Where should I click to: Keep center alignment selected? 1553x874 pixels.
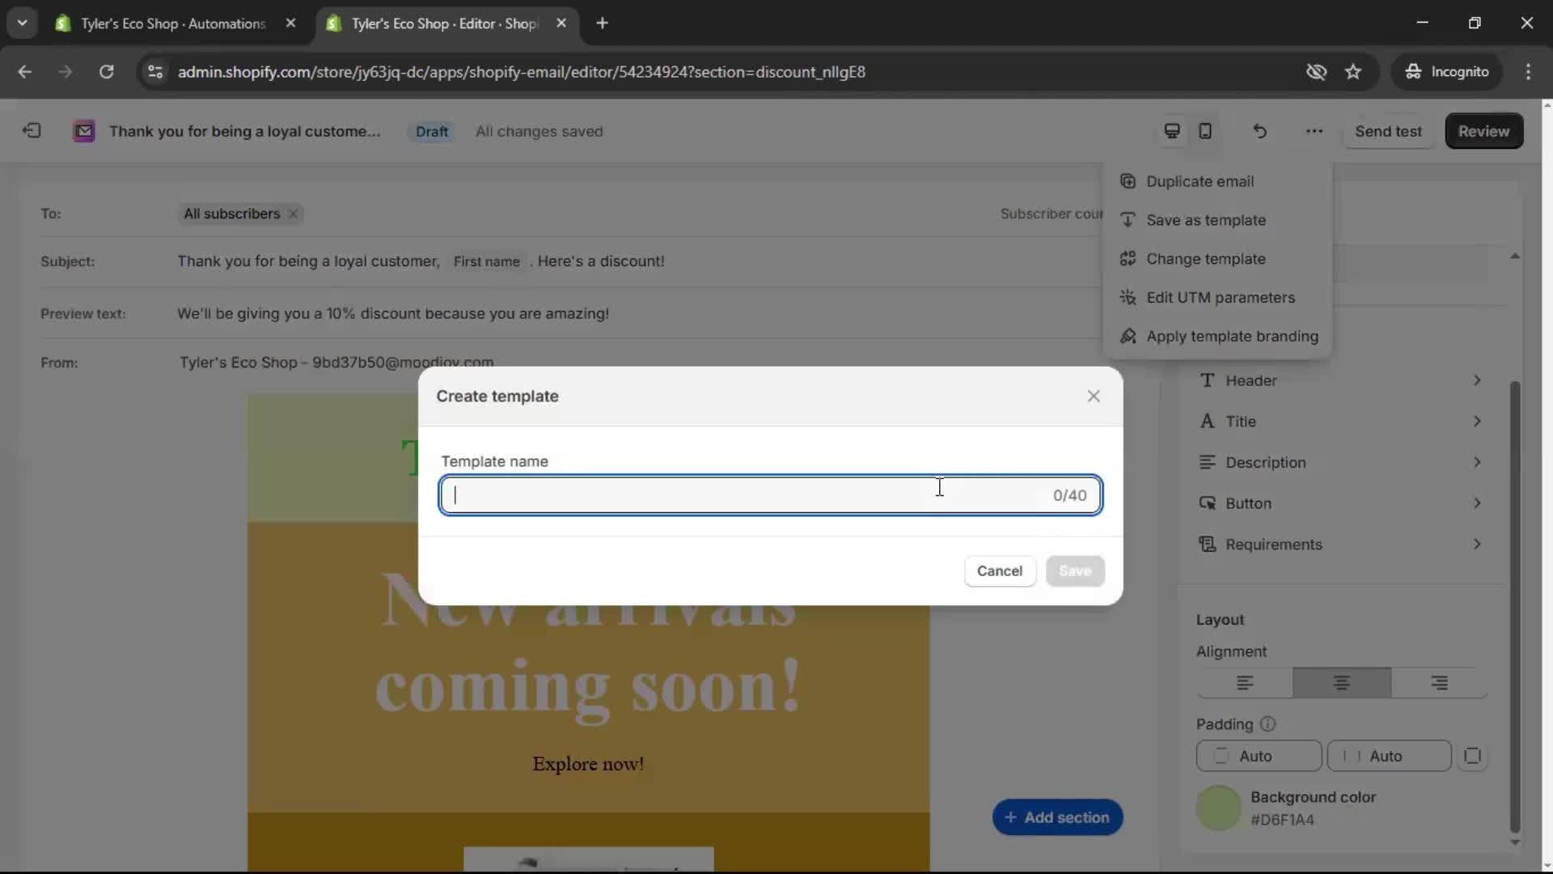[1341, 683]
